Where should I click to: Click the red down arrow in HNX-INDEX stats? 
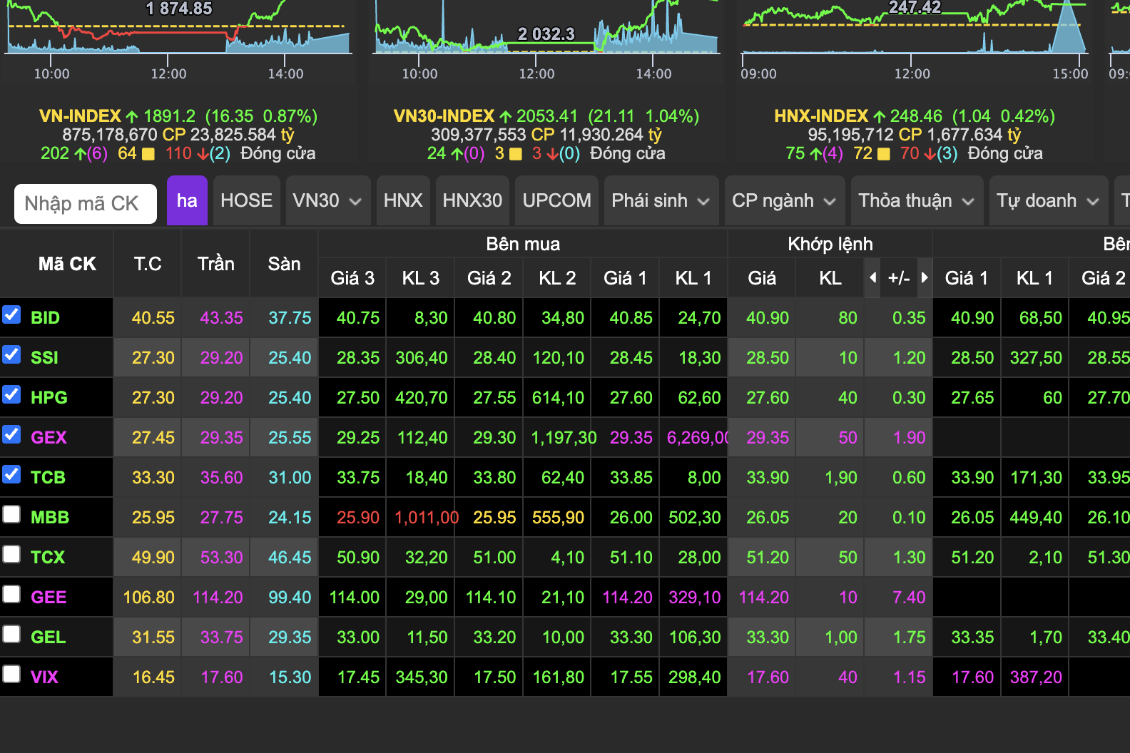click(x=930, y=154)
